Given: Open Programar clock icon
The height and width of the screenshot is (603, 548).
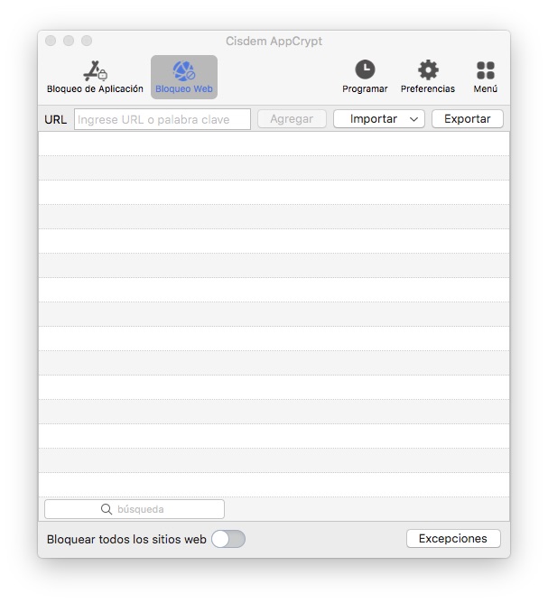Looking at the screenshot, I should (x=365, y=70).
